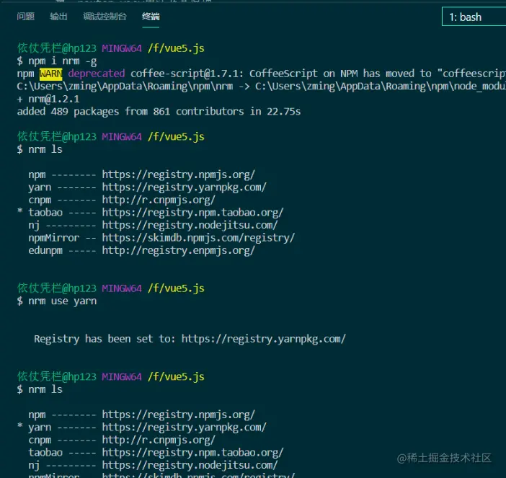Click the npm row in second listing
Viewport: 506px width, 478px height.
click(x=142, y=415)
